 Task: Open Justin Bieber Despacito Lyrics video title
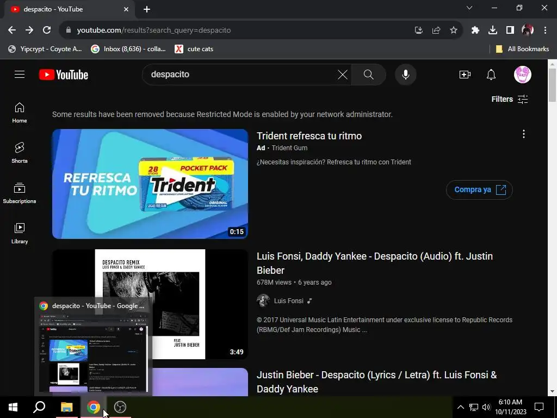point(376,382)
